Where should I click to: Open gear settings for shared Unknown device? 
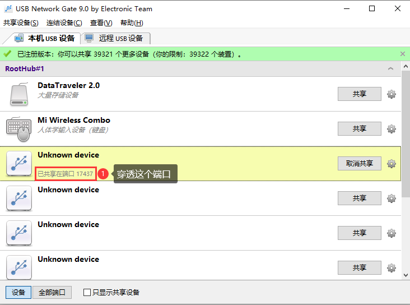point(391,164)
